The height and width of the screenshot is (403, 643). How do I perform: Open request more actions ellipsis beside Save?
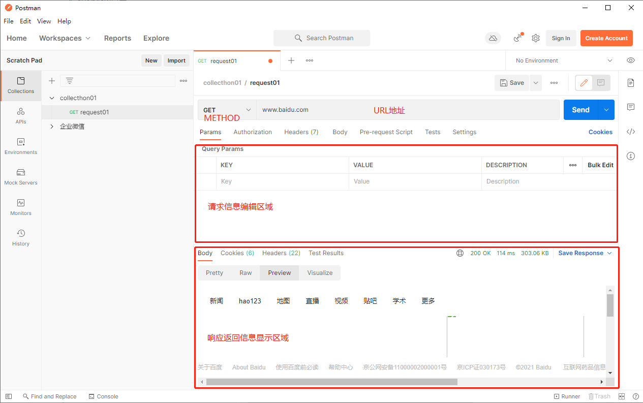coord(554,83)
